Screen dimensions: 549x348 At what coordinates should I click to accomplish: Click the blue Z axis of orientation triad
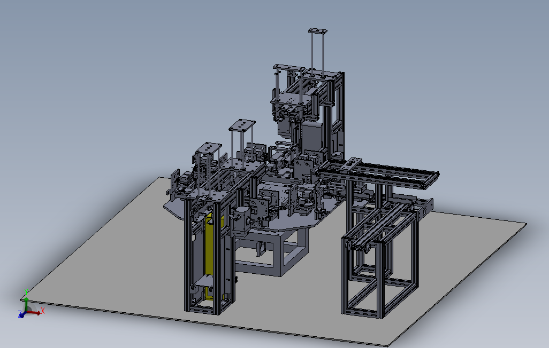22,314
